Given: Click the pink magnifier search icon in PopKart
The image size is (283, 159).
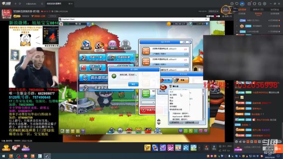Looking at the screenshot, I should click(x=201, y=131).
